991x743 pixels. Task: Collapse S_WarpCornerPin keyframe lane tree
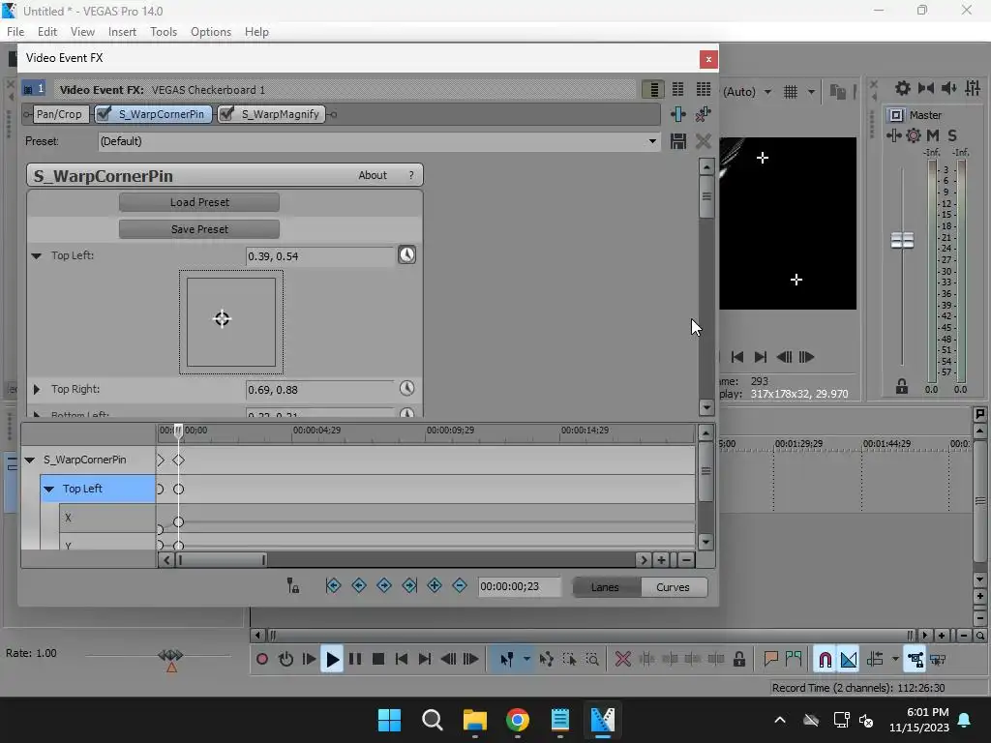tap(30, 460)
